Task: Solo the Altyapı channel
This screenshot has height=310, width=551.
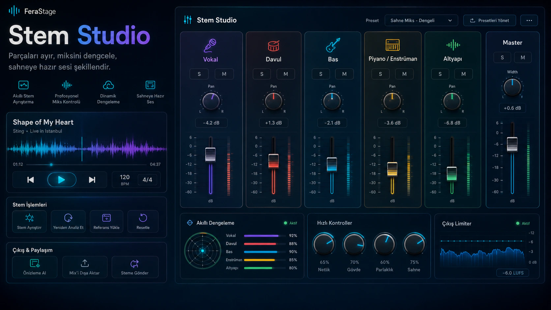Action: tap(440, 74)
